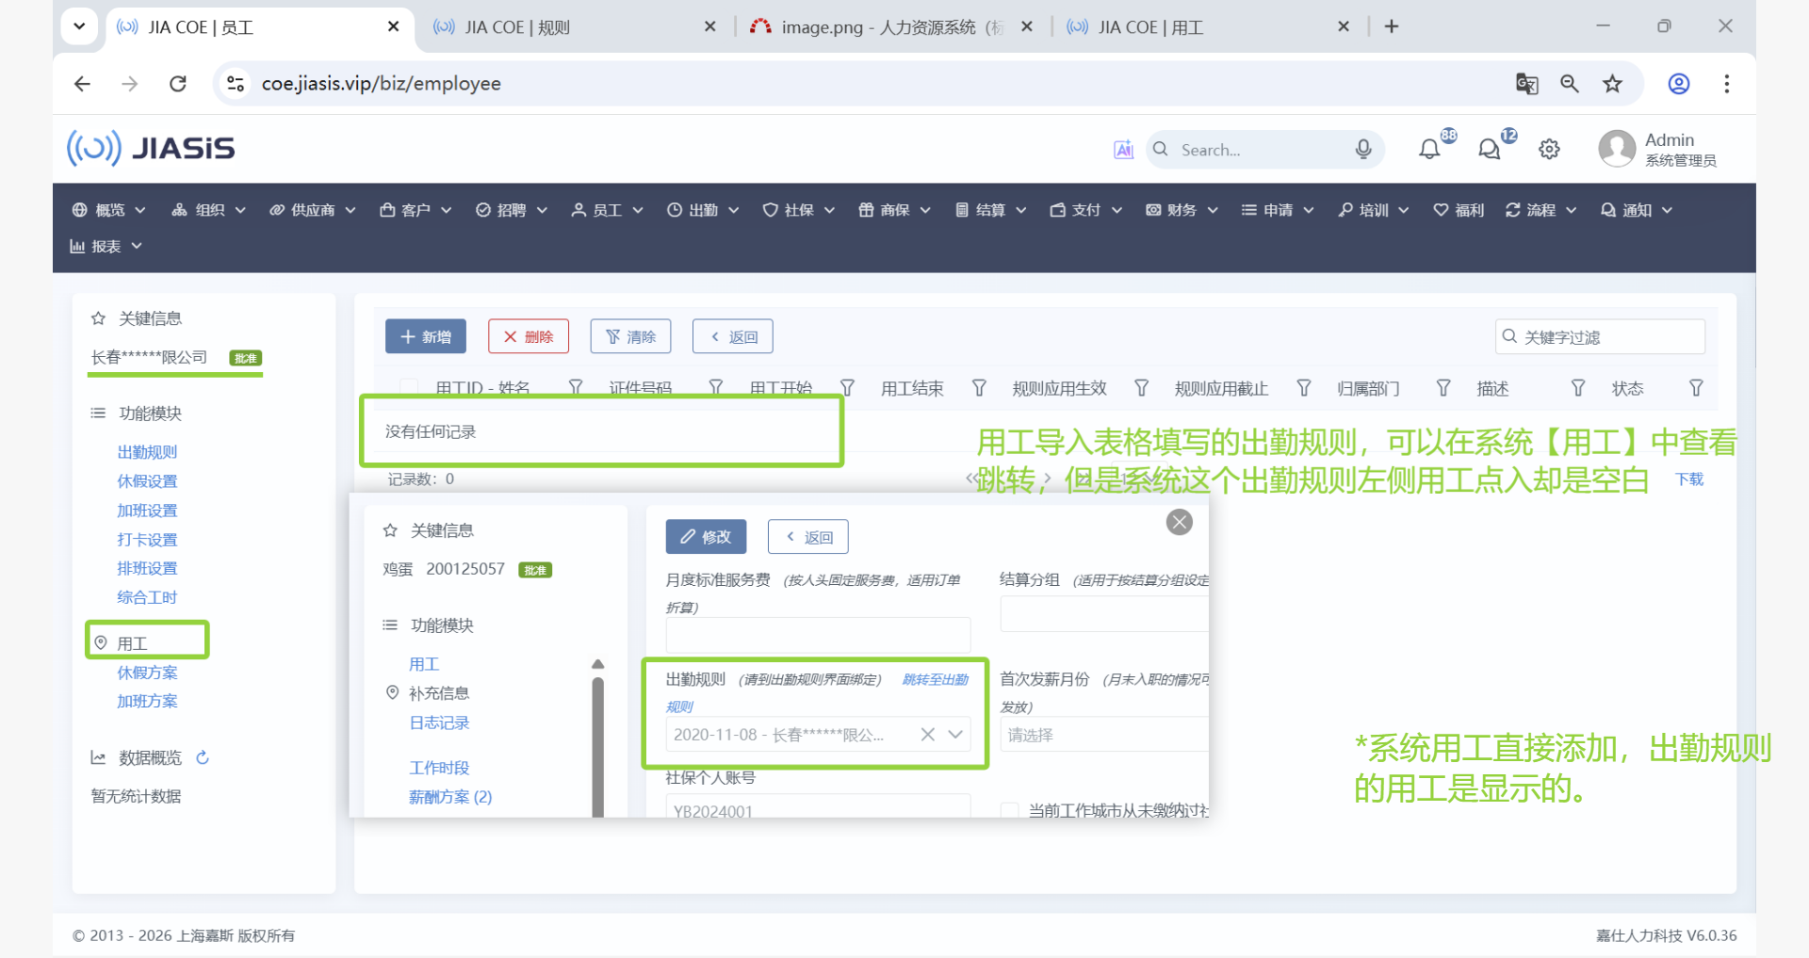Click the AI assistant icon near search
Viewport: 1809px width, 958px height.
(1123, 149)
